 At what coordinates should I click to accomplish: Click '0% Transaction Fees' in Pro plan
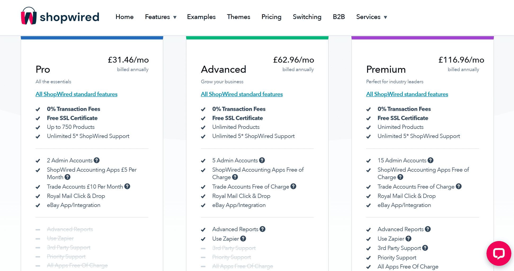pyautogui.click(x=73, y=109)
